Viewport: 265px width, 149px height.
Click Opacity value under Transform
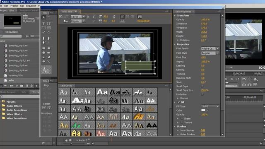[x=205, y=19]
